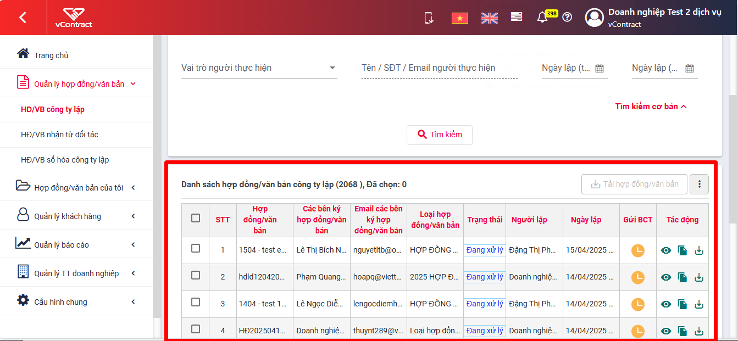Open the help question mark icon

click(x=567, y=17)
